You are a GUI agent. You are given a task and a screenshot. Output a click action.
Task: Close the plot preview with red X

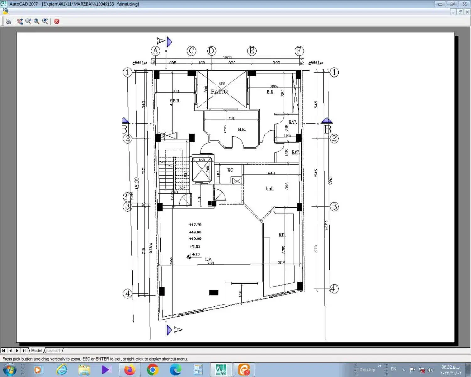[x=57, y=21]
